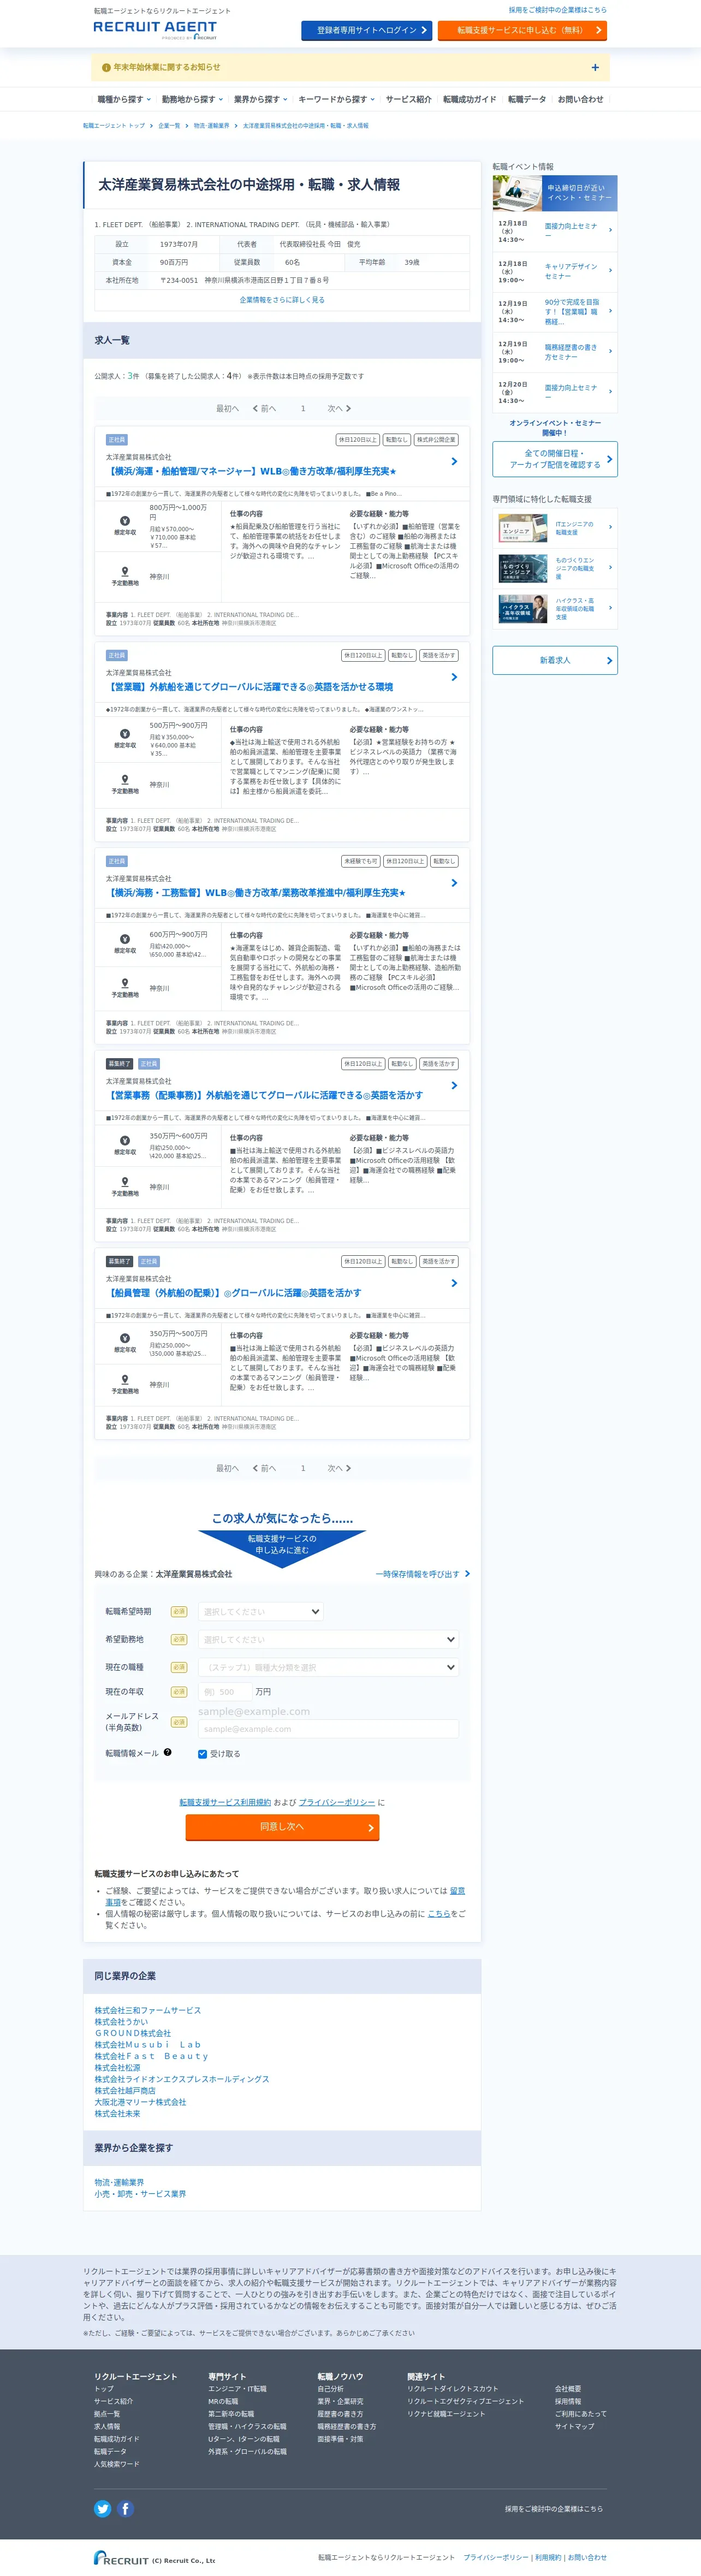Viewport: 701px width, 2576px height.
Task: Click the 現在の年収 input field
Action: click(224, 1692)
